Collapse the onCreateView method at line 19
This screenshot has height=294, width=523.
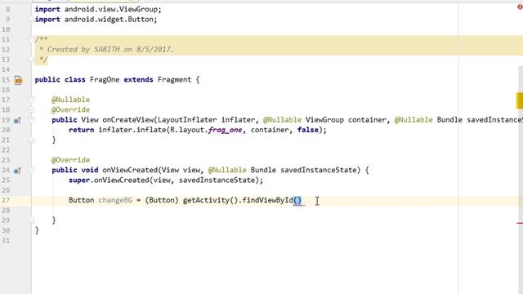pyautogui.click(x=31, y=120)
